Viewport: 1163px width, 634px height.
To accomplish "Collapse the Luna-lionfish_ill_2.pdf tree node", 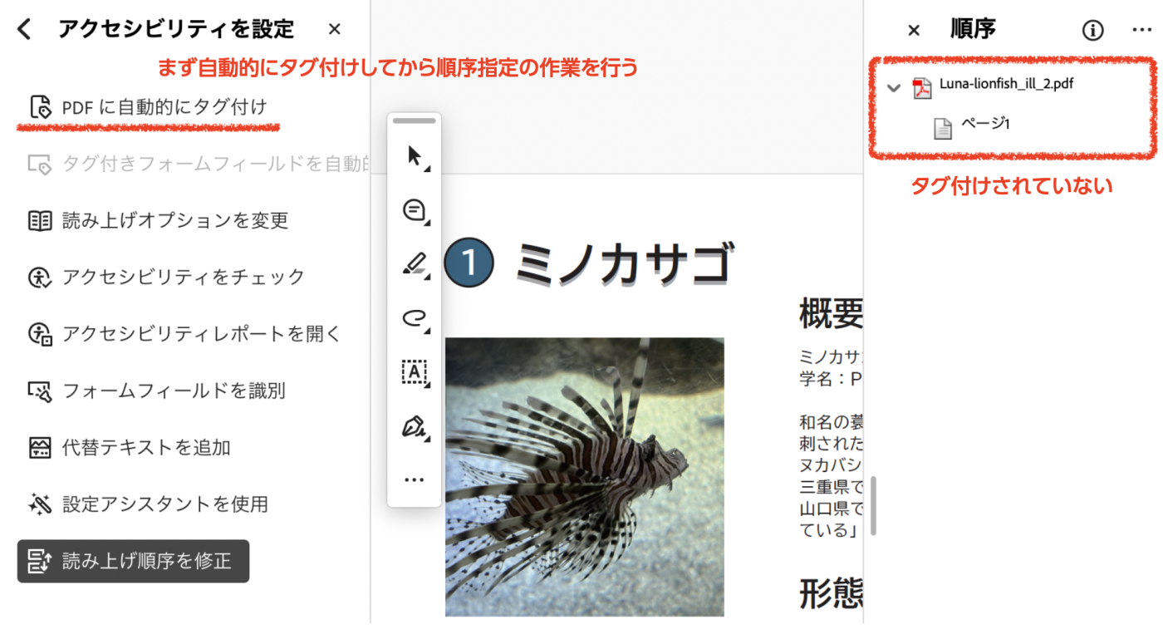I will [894, 86].
